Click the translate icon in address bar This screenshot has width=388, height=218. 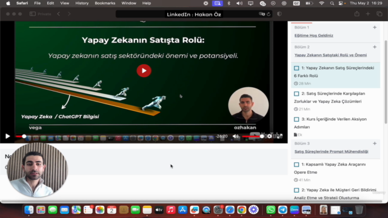[x=262, y=14]
